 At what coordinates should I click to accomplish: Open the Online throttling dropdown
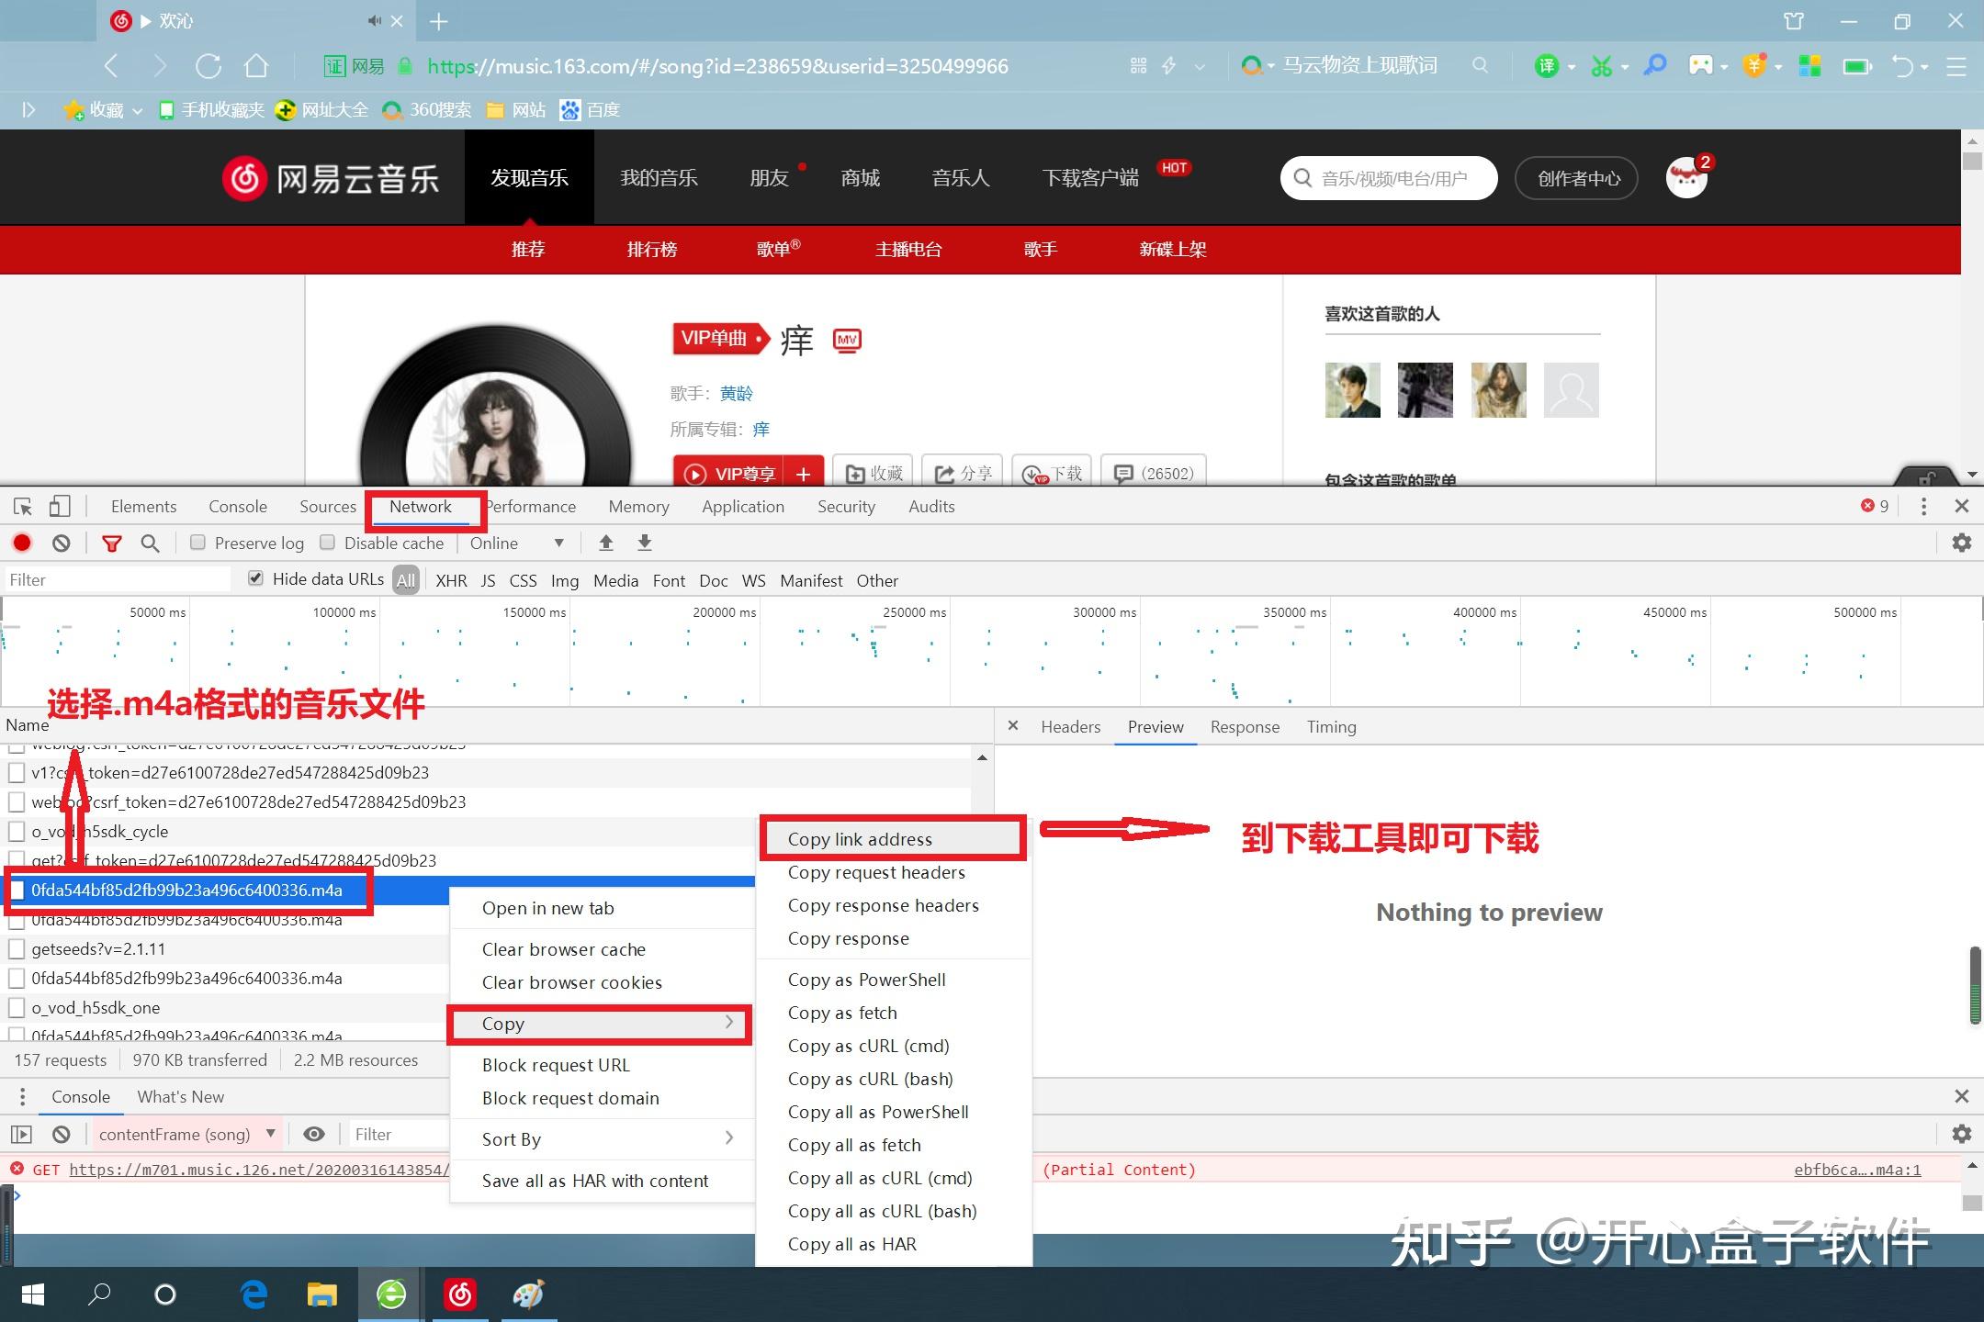(x=517, y=543)
